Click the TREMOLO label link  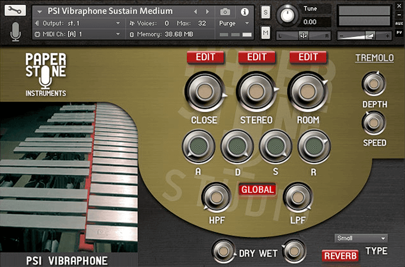point(374,58)
